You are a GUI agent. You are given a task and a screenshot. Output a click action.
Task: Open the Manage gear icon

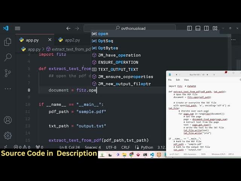[8, 135]
